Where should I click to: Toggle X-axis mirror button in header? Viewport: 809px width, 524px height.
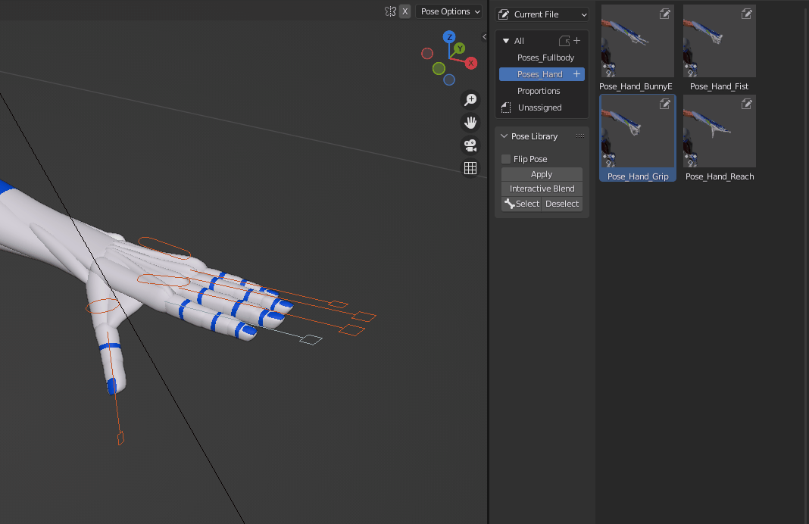coord(405,11)
